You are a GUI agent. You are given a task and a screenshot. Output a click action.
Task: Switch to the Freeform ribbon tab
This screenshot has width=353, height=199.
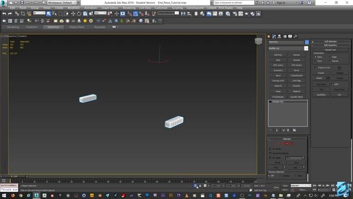pyautogui.click(x=32, y=27)
